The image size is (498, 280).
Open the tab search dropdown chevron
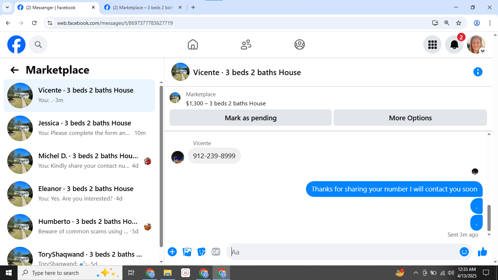click(x=7, y=7)
